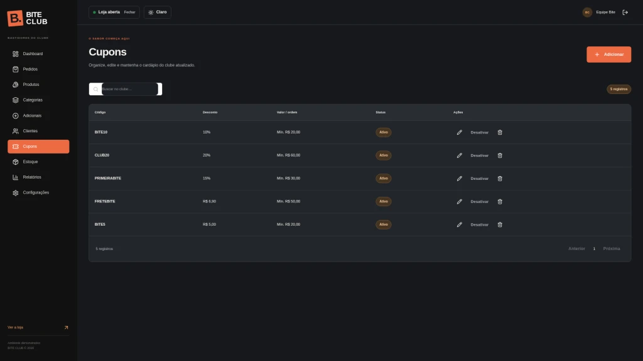
Task: Remove PRIMEIRABITE coupon using trash icon
Action: click(x=500, y=179)
